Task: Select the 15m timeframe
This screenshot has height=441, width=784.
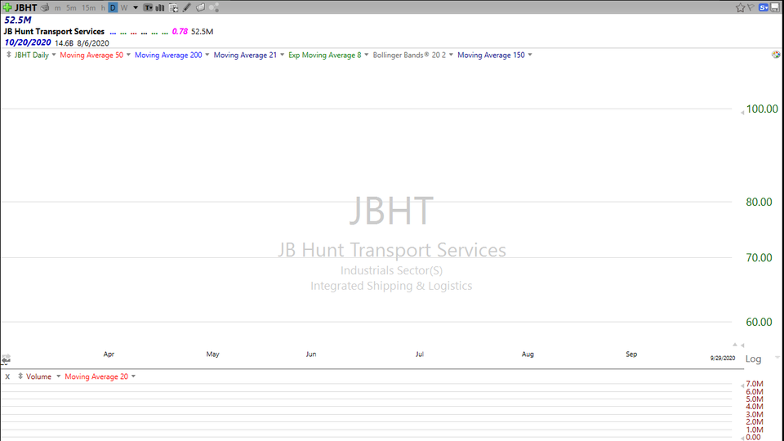Action: coord(88,7)
